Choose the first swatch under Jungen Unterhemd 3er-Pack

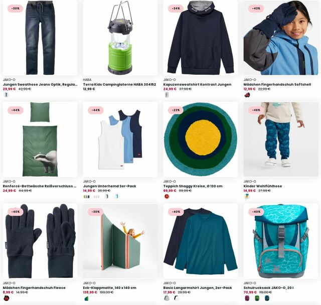point(87,197)
